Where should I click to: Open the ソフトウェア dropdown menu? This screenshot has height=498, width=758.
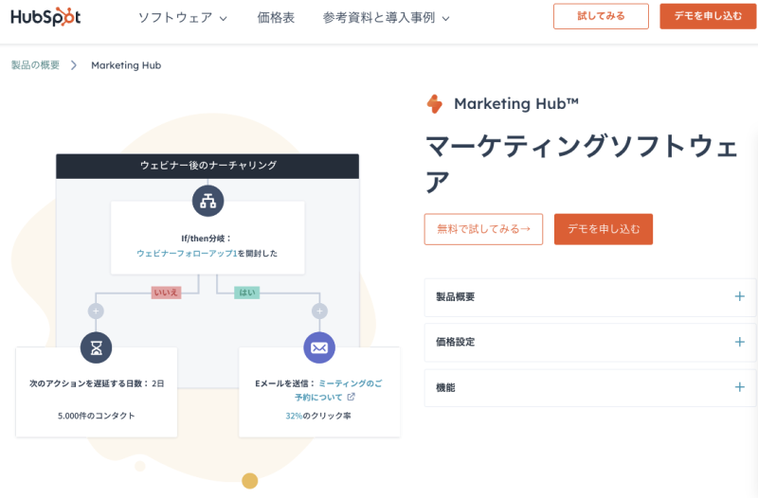pyautogui.click(x=182, y=18)
